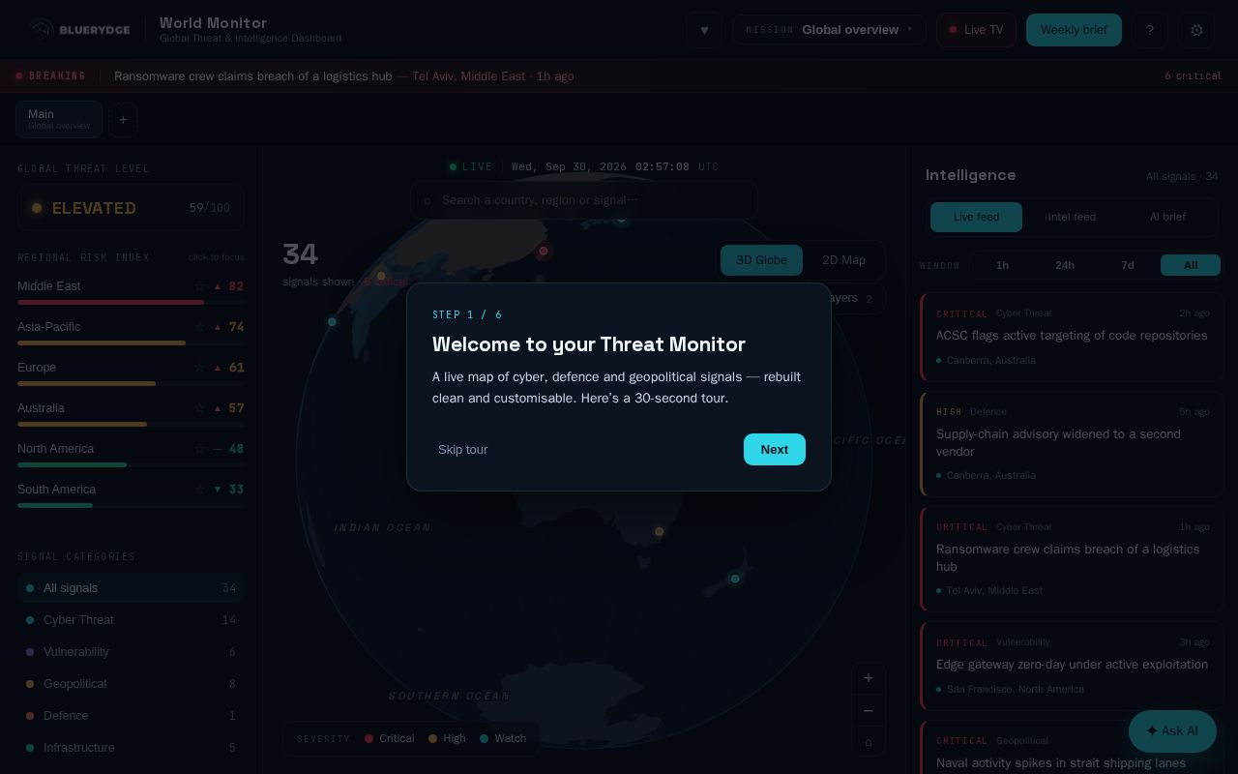Viewport: 1238px width, 774px height.
Task: Switch to 2D Map view
Action: click(x=843, y=260)
